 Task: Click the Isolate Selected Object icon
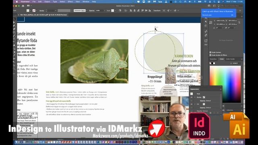(164, 10)
